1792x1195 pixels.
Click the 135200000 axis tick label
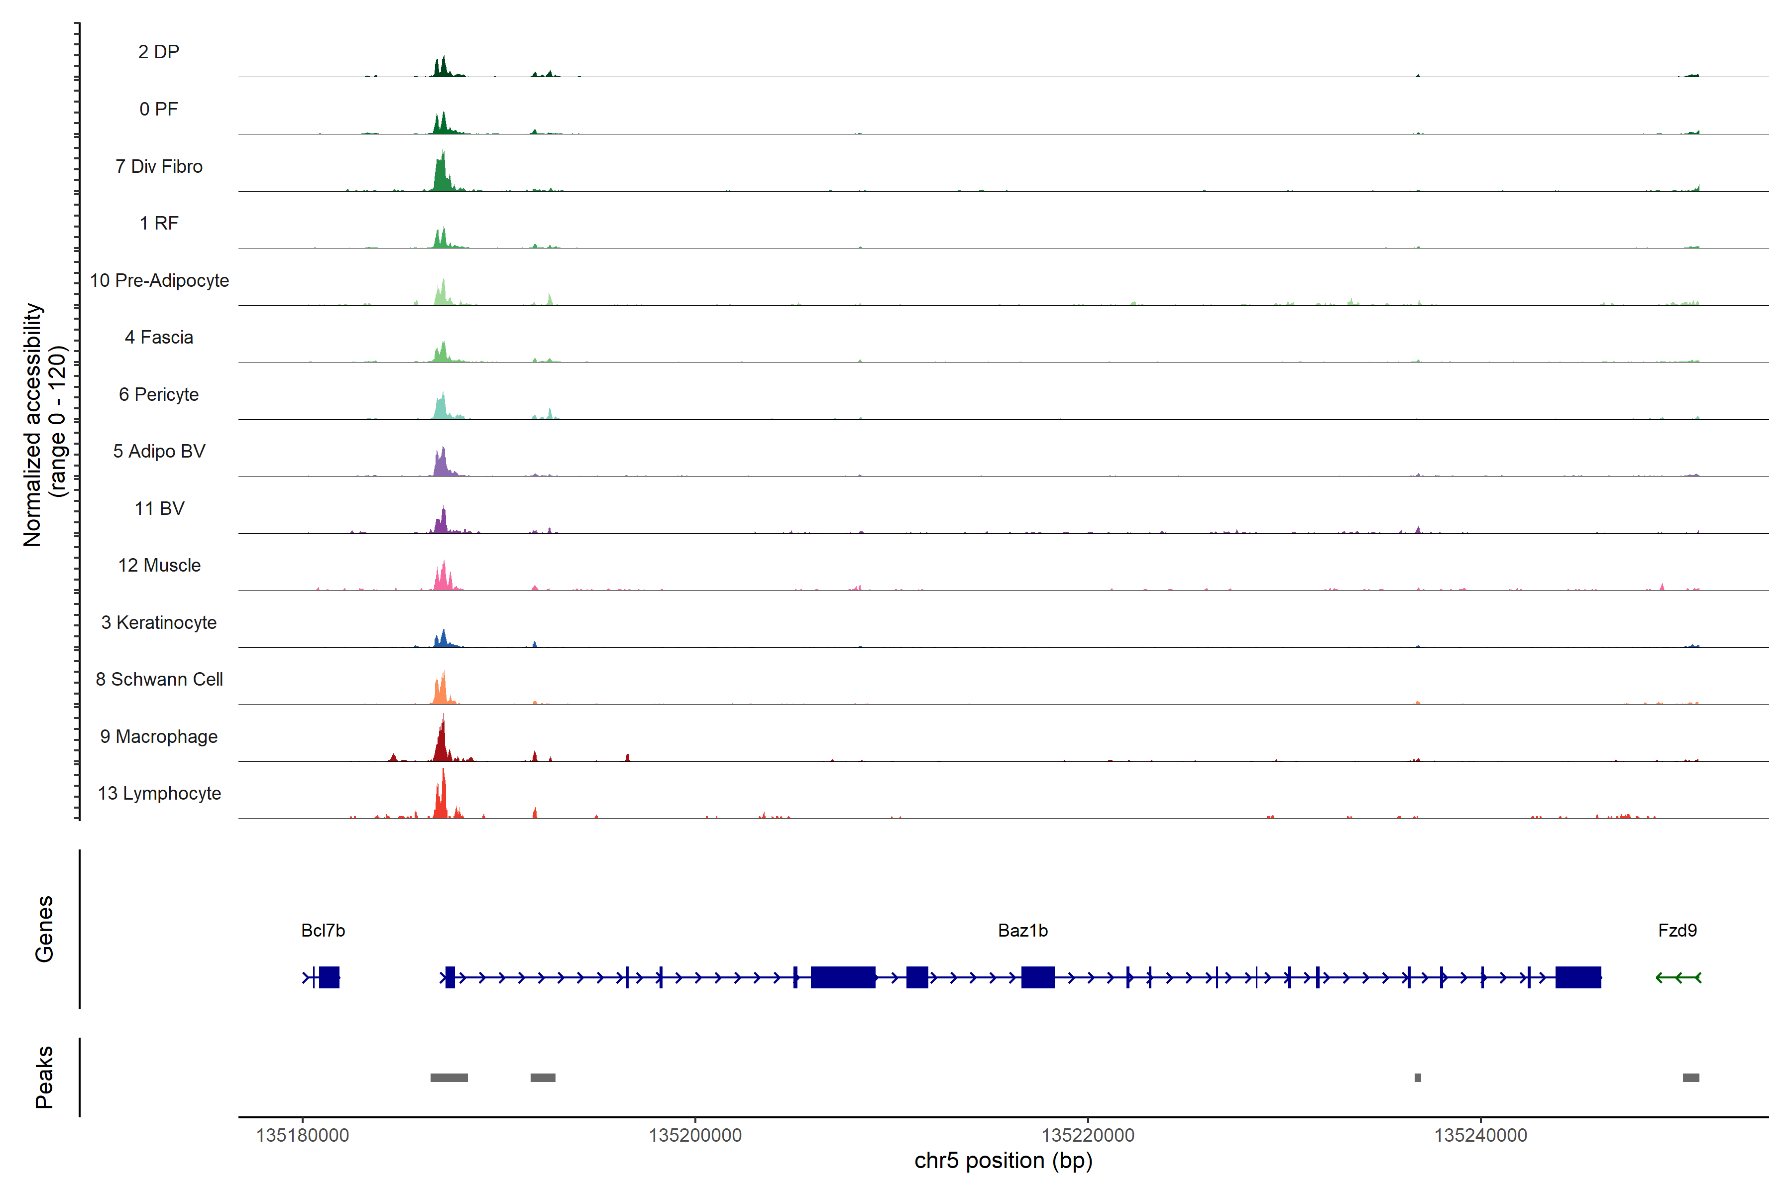[695, 1136]
